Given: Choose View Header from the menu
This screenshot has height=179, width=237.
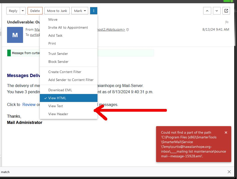Looking at the screenshot, I should (58, 114).
